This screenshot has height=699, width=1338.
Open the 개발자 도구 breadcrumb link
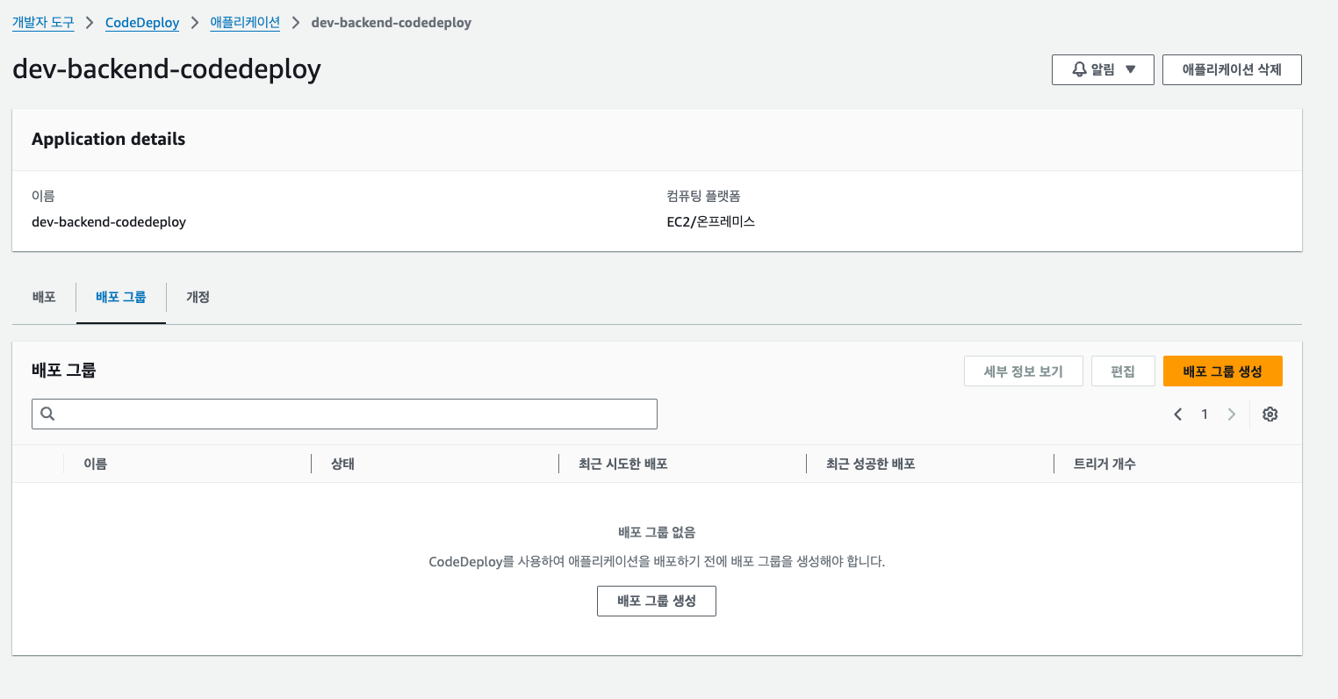click(43, 22)
